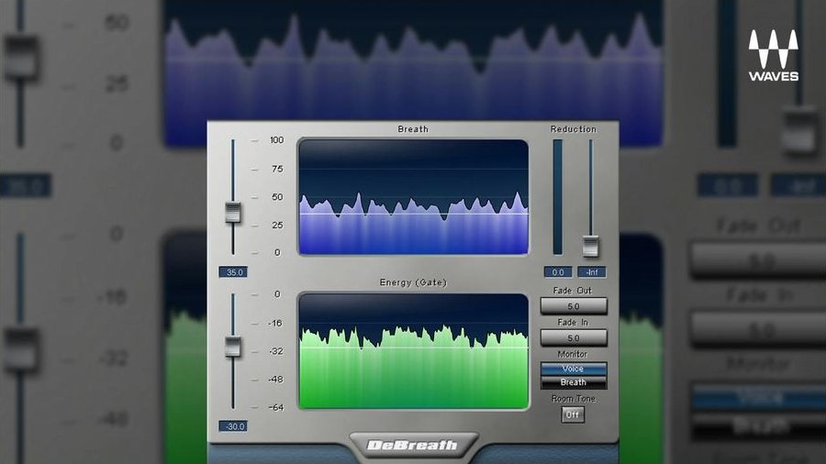The height and width of the screenshot is (464, 826).
Task: Select the Breath threshold value field 35.0
Action: point(233,272)
